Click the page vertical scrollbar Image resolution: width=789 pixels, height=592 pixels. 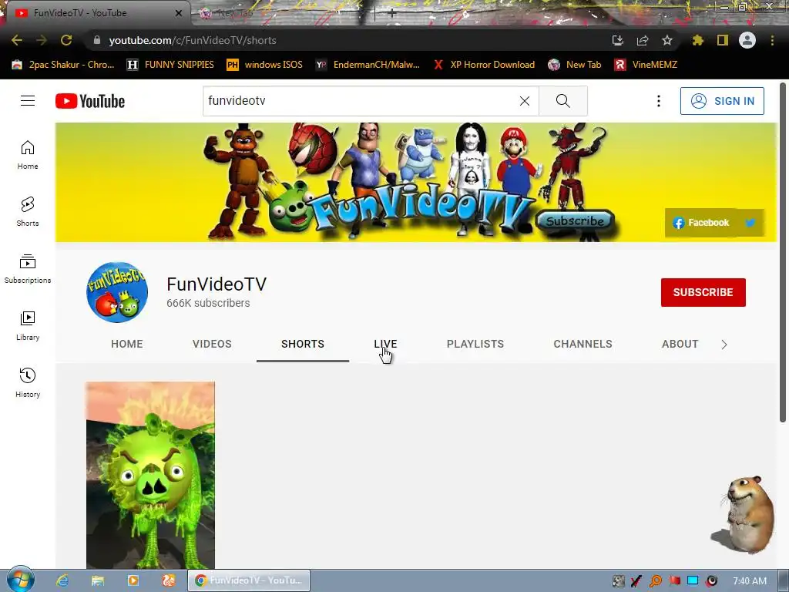pyautogui.click(x=783, y=252)
